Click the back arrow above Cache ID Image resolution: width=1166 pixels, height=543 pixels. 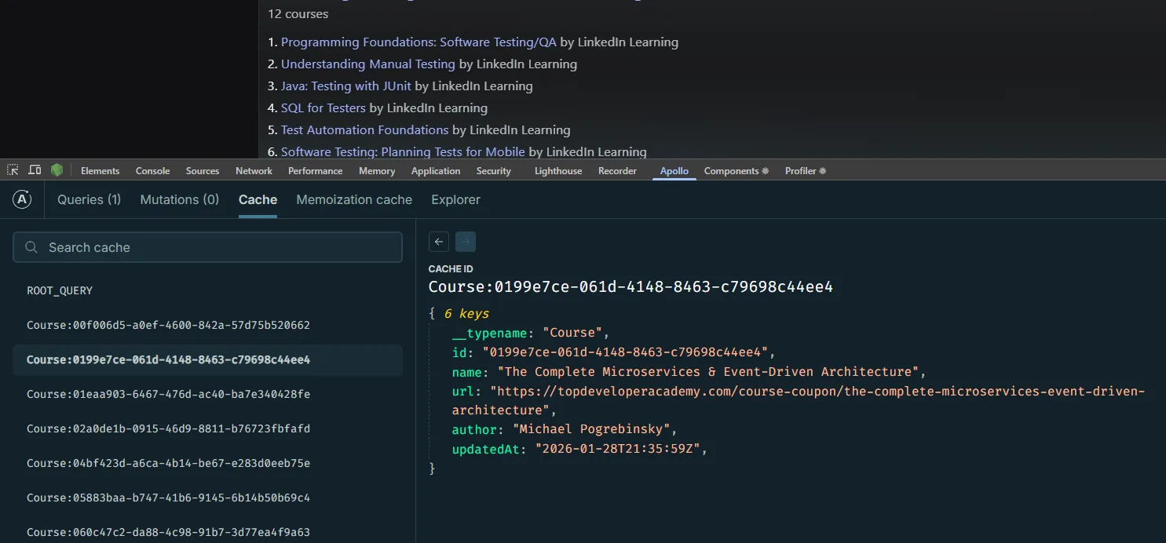click(440, 242)
